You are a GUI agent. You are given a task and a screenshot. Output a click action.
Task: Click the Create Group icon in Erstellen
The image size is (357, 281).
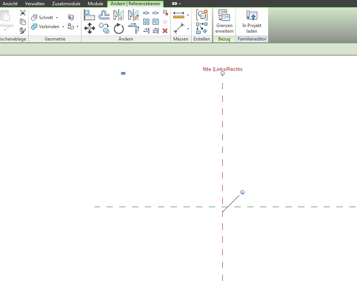pyautogui.click(x=202, y=15)
